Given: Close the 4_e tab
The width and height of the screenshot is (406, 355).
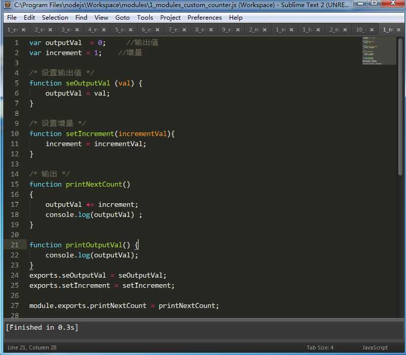Looking at the screenshot, I should [104, 30].
